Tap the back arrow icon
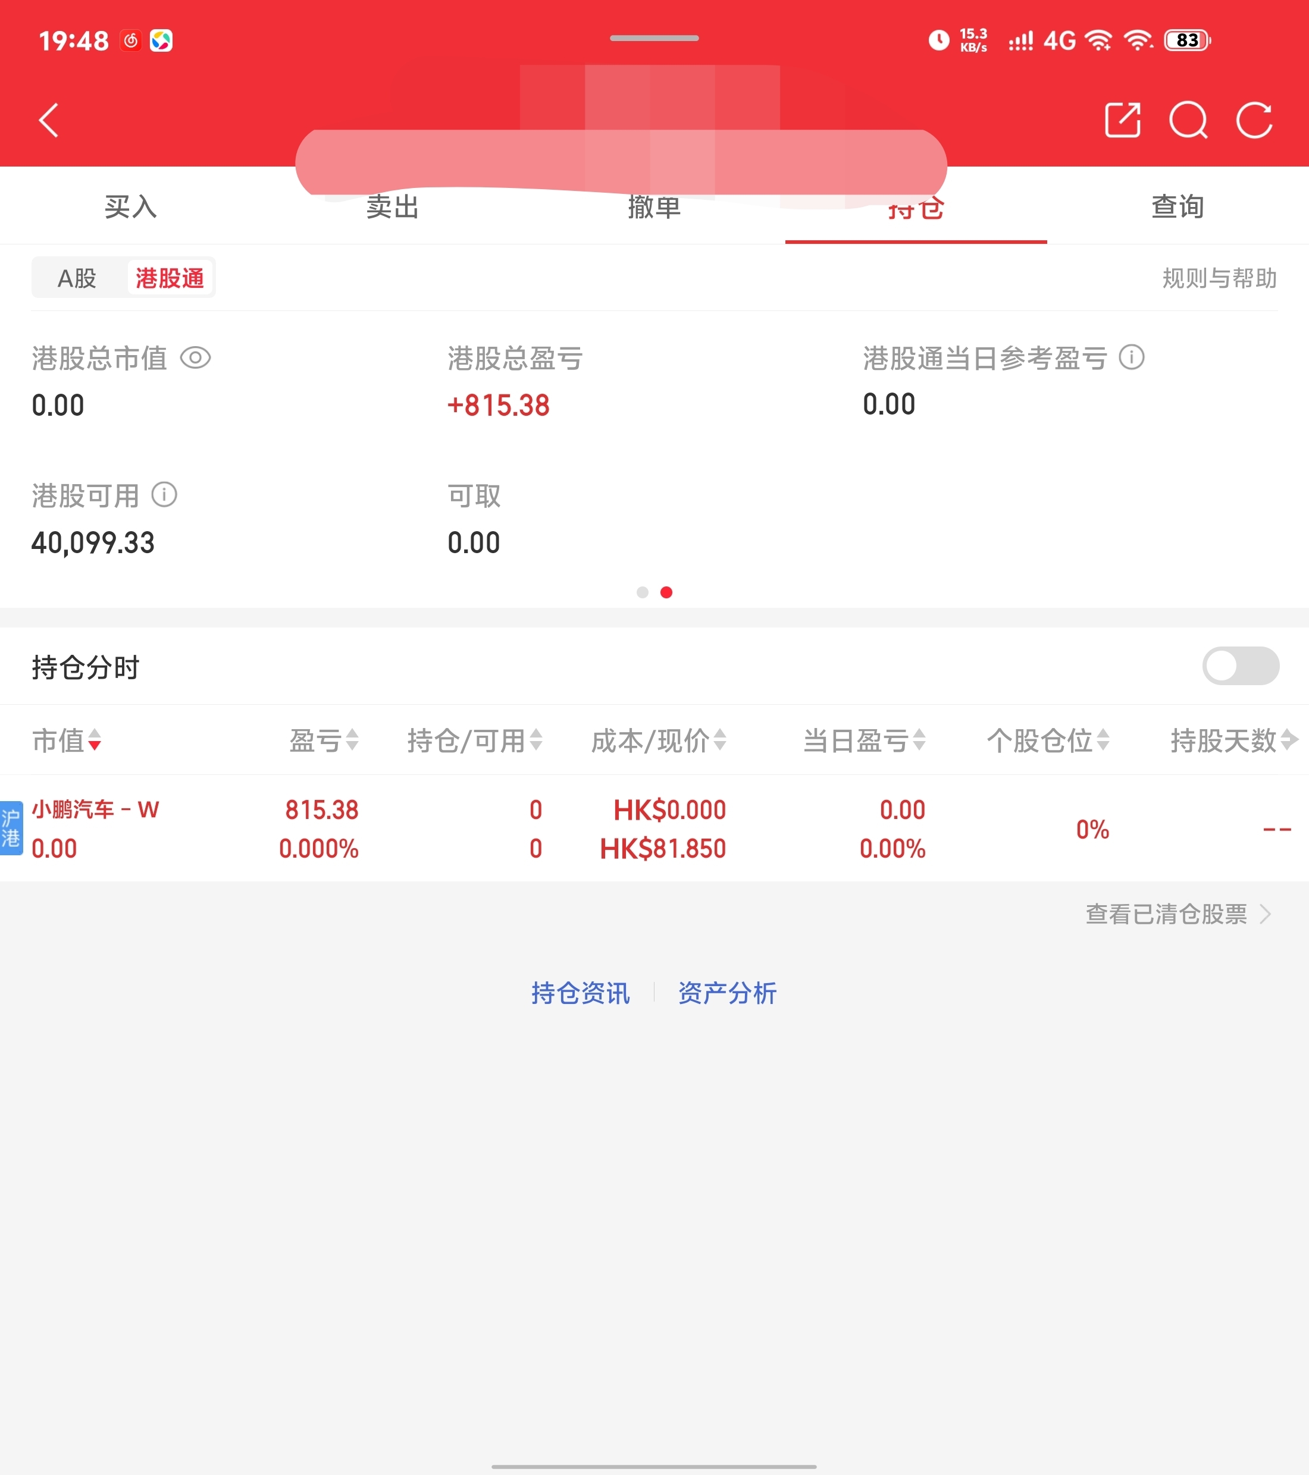The width and height of the screenshot is (1309, 1475). (49, 121)
